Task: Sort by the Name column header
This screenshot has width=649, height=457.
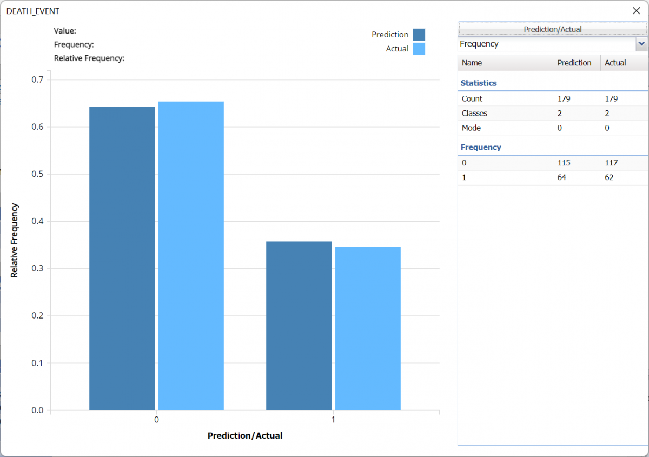Action: [x=505, y=63]
